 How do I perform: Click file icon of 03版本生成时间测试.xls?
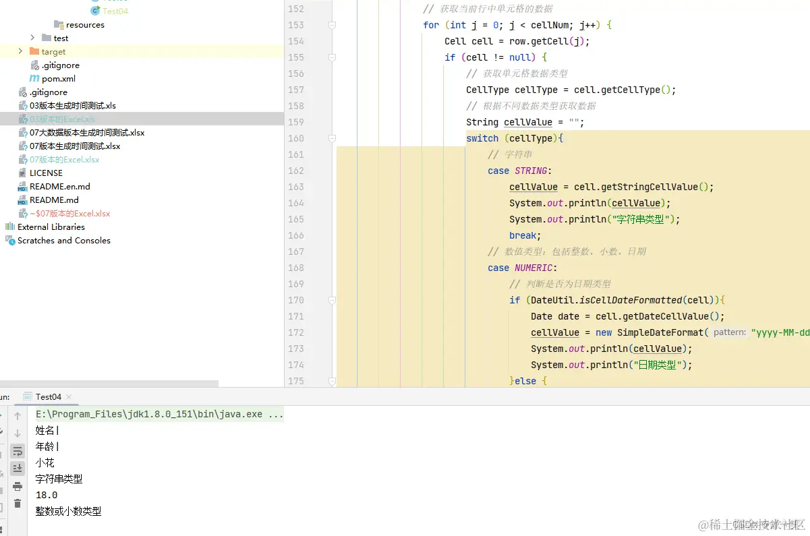point(22,106)
